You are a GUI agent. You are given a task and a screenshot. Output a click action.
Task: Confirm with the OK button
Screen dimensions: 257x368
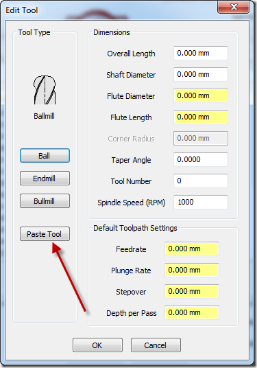point(97,345)
